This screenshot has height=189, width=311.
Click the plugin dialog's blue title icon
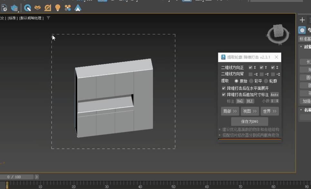(223, 57)
